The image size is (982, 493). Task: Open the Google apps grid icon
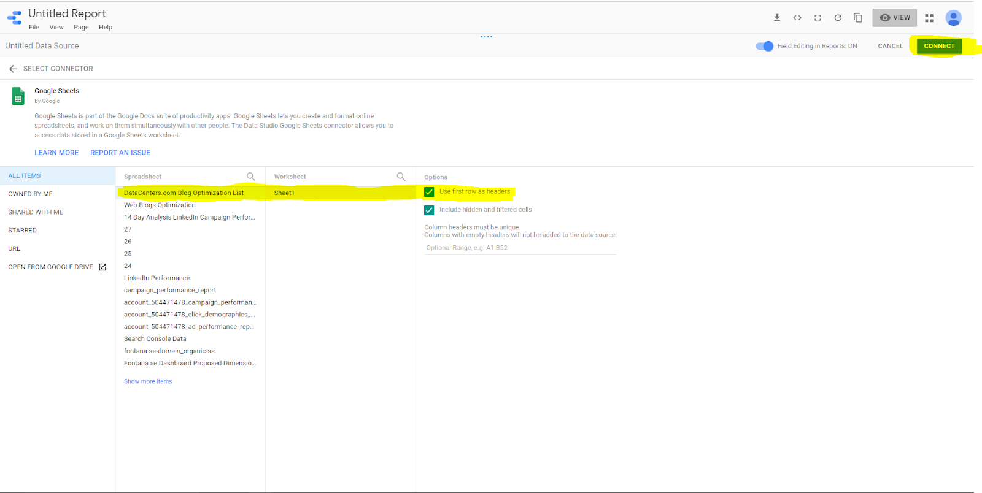click(929, 18)
